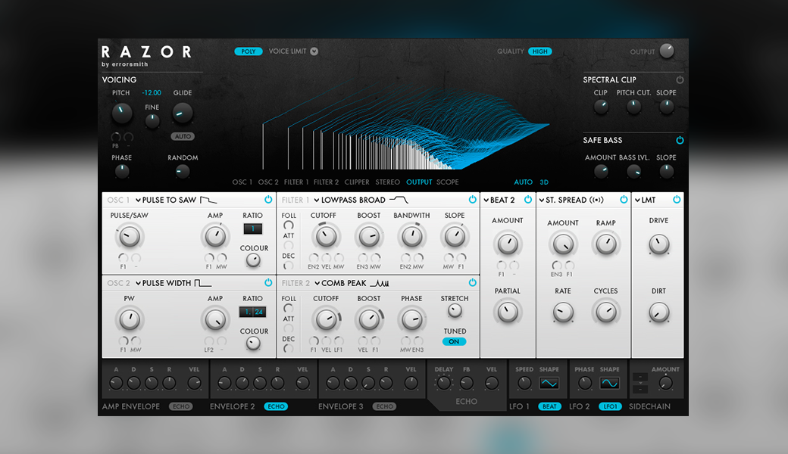This screenshot has width=788, height=454.
Task: Toggle the LMT power icon
Action: (x=677, y=200)
